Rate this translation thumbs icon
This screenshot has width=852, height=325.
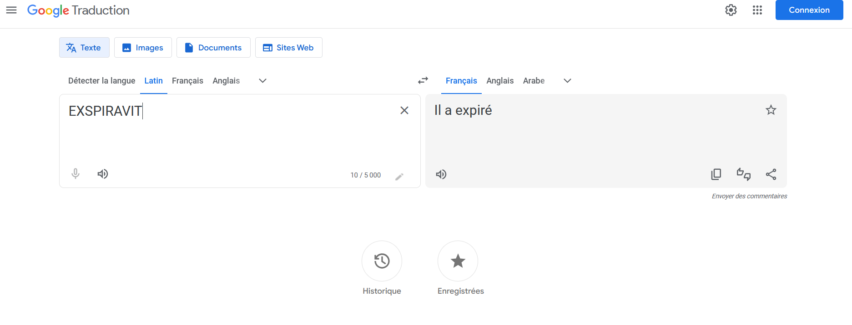pyautogui.click(x=744, y=174)
